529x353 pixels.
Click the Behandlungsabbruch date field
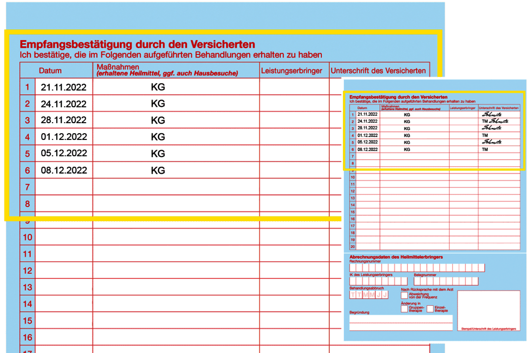(368, 294)
